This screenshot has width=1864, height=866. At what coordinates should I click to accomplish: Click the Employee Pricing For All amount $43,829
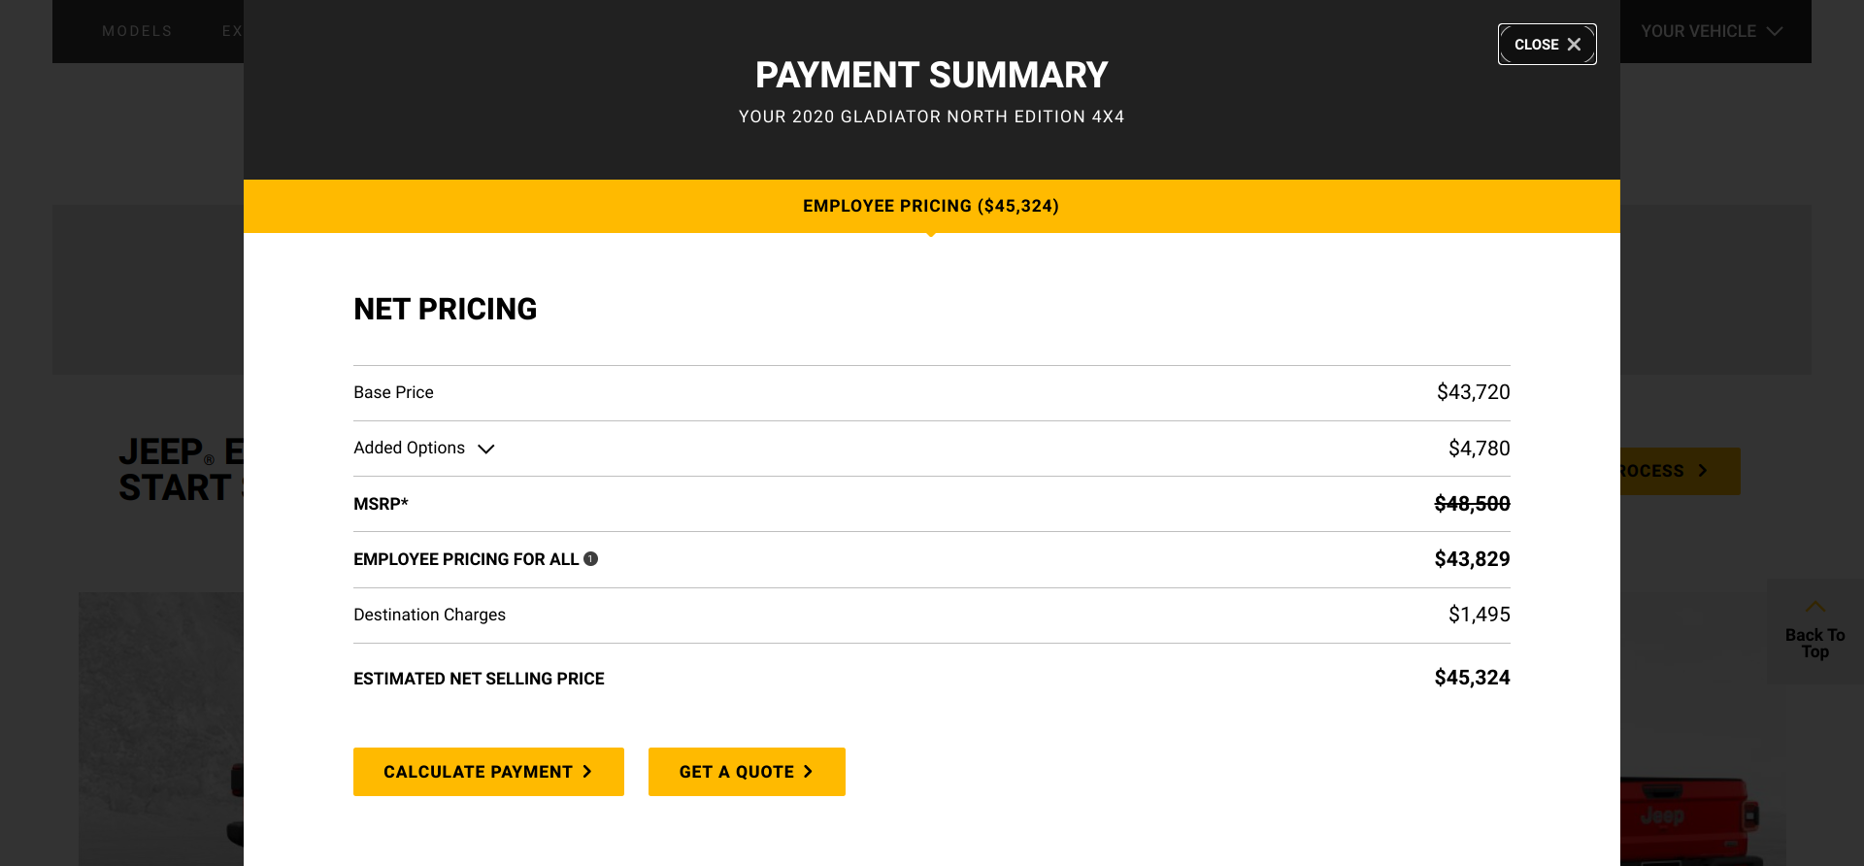[1472, 559]
